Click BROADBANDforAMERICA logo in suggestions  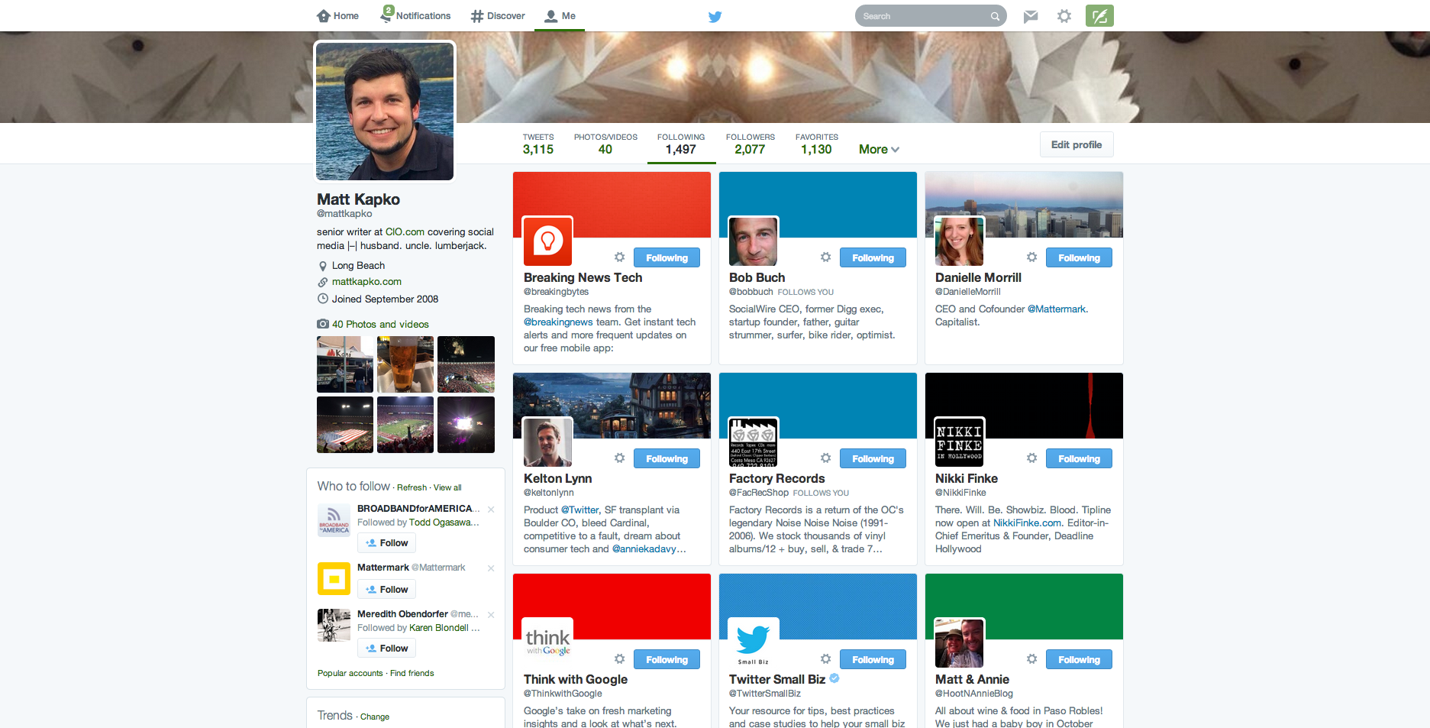pos(334,519)
